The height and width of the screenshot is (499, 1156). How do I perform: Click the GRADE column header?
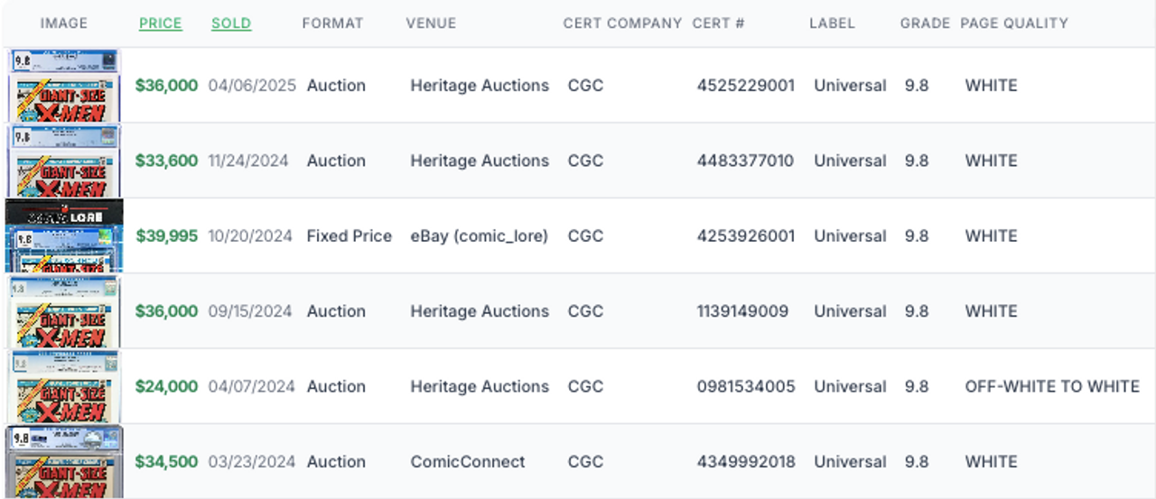(x=925, y=23)
